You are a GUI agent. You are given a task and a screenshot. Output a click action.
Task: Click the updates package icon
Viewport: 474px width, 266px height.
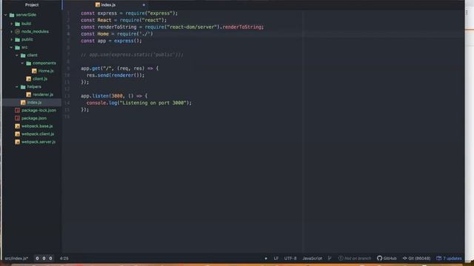439,258
